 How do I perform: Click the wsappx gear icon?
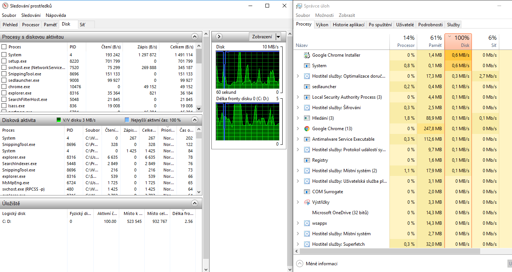[307, 223]
